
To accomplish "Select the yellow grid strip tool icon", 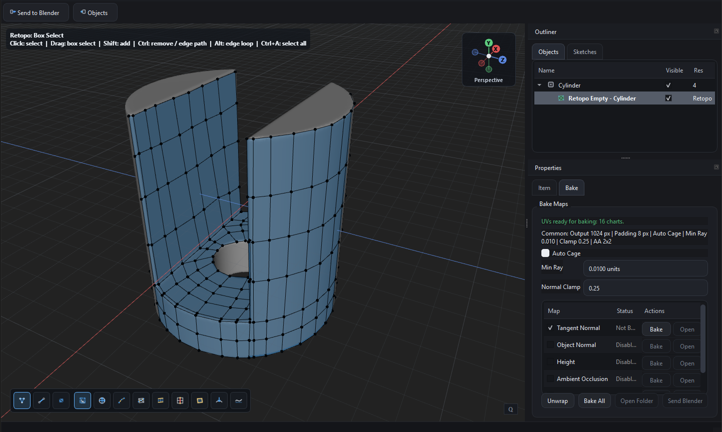I will (x=161, y=400).
